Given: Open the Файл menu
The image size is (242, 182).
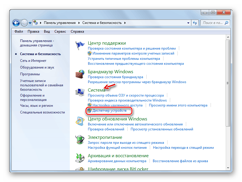Looking at the screenshot, I should (19, 32).
